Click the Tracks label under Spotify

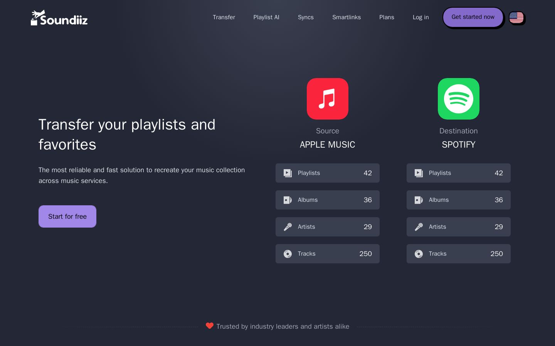click(437, 254)
